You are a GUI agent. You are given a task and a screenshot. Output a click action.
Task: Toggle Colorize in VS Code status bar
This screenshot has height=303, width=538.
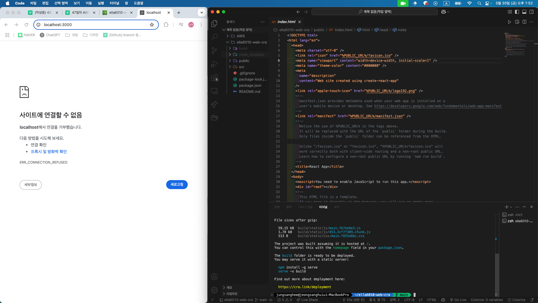tap(516, 300)
